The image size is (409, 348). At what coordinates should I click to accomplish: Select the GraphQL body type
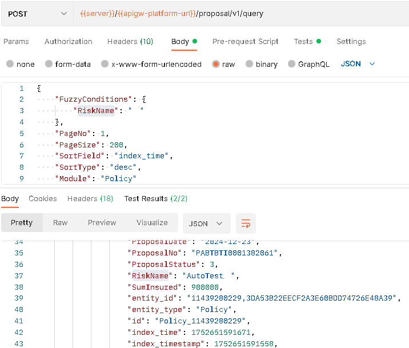pyautogui.click(x=292, y=64)
